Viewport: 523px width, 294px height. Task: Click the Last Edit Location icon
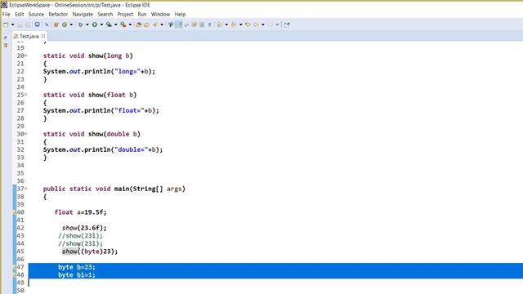point(248,24)
